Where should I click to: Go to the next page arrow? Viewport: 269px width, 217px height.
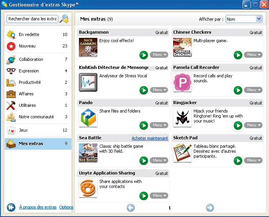click(210, 208)
